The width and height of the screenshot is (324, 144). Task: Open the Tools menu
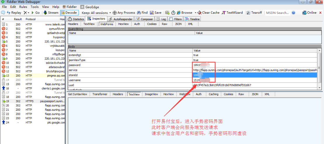[35, 7]
